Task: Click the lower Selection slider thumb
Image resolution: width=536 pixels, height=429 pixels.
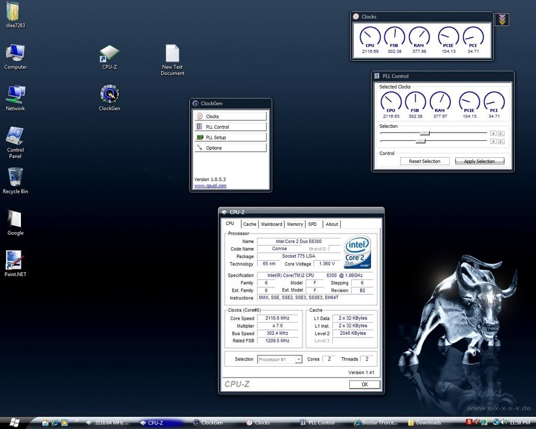Action: 420,141
